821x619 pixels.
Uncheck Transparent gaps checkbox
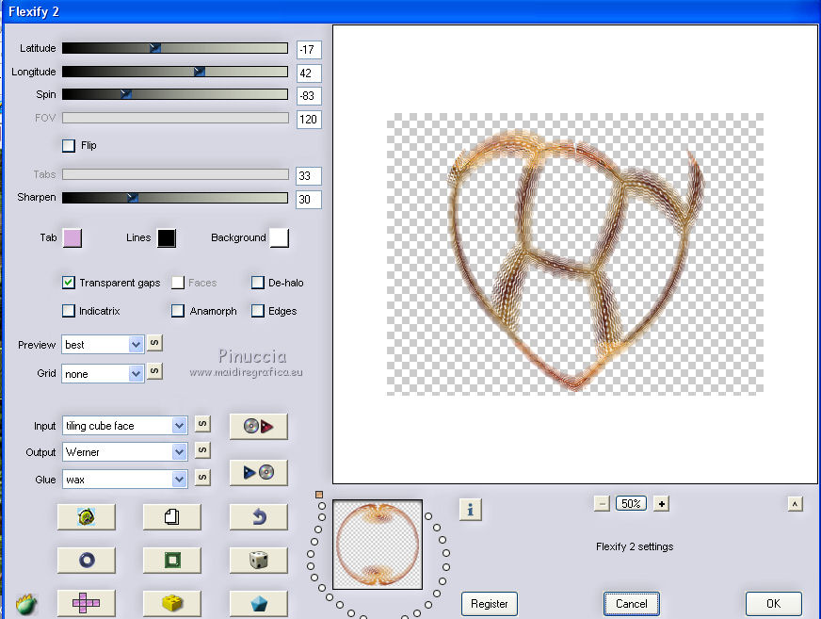pyautogui.click(x=69, y=283)
